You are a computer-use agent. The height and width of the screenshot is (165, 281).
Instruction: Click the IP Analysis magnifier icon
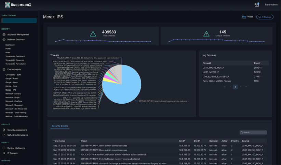click(x=4, y=153)
